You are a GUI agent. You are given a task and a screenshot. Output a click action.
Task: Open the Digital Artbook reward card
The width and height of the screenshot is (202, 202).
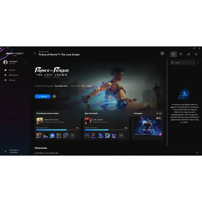pyautogui.click(x=147, y=126)
